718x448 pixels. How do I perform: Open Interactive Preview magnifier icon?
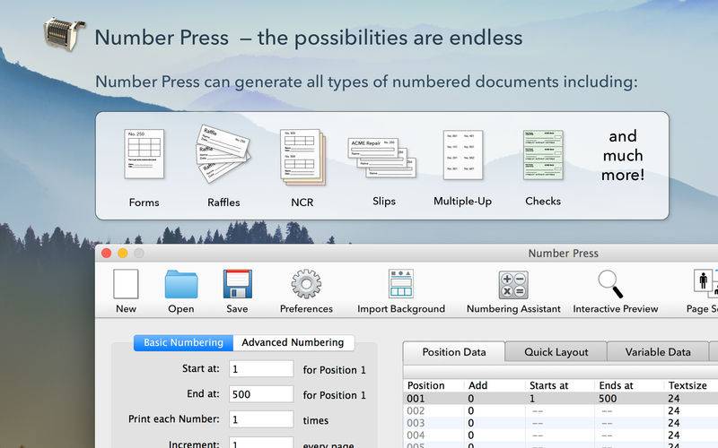pos(610,284)
